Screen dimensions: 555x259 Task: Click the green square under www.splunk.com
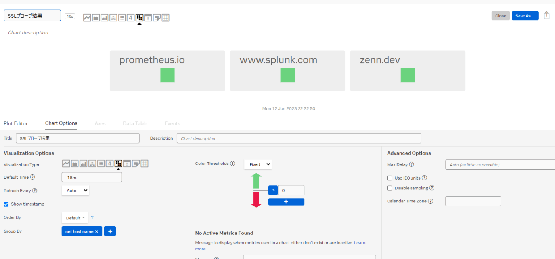point(287,75)
